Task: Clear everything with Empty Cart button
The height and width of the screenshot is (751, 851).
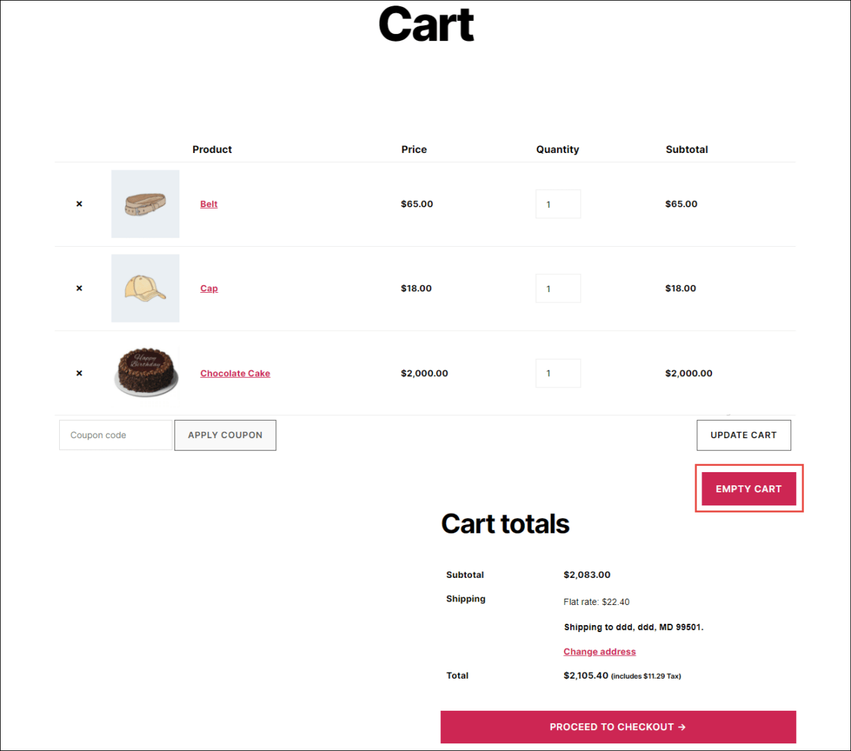Action: 748,489
